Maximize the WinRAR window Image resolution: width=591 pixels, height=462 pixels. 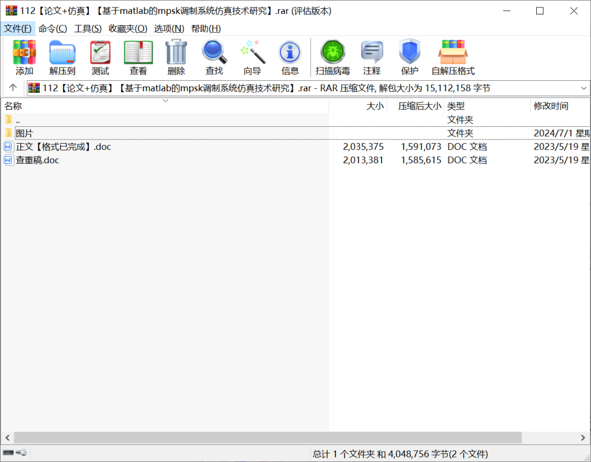(540, 11)
